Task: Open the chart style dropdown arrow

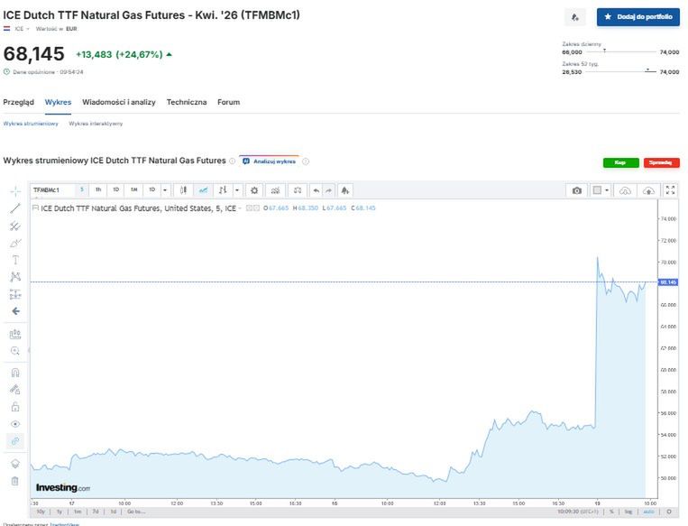Action: [237, 190]
